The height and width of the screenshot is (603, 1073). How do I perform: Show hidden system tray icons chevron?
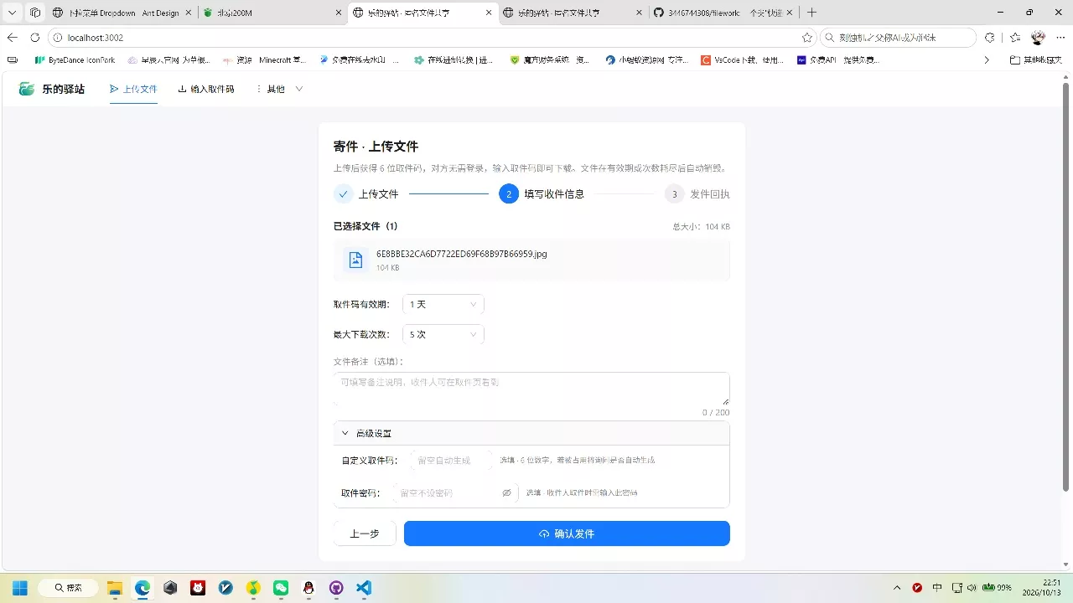click(897, 588)
